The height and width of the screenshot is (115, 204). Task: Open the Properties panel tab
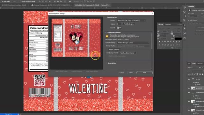[191, 6]
